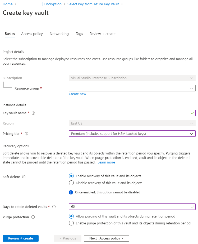198x244 pixels.
Task: Open the Learn more link
Action: (106, 162)
